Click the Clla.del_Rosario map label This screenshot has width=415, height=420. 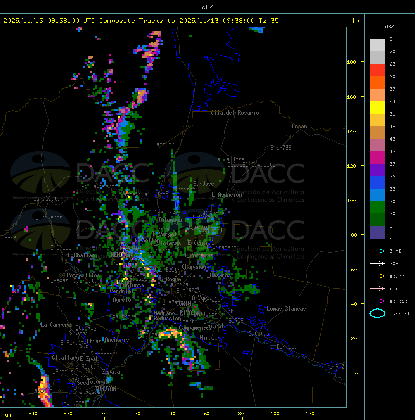[235, 113]
